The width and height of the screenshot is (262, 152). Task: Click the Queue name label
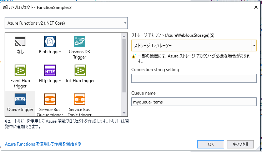143,93
